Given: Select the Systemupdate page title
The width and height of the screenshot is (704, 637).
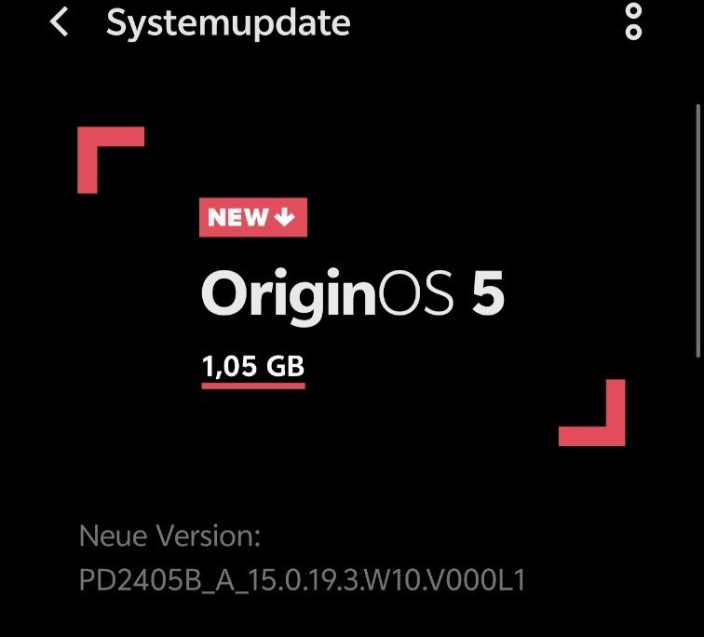Looking at the screenshot, I should coord(228,23).
